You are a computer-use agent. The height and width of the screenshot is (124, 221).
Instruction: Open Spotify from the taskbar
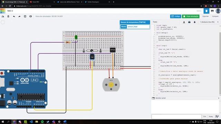[x=42, y=122]
